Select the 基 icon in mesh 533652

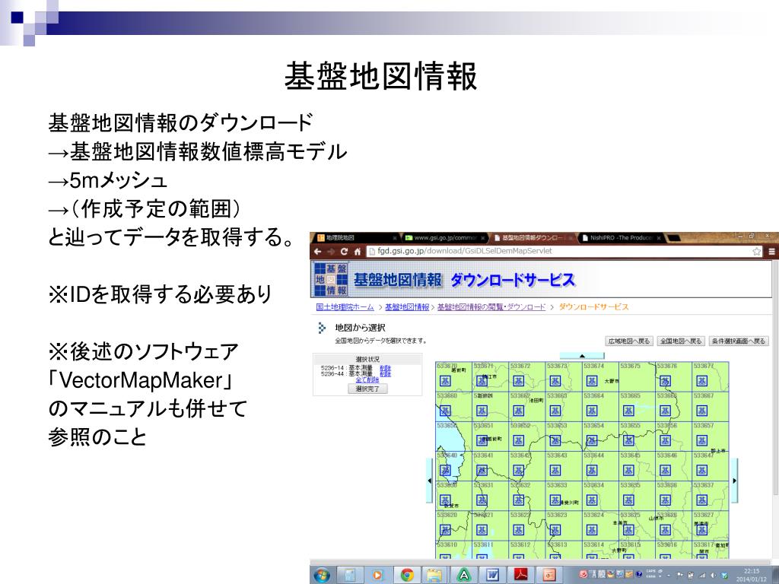click(519, 440)
